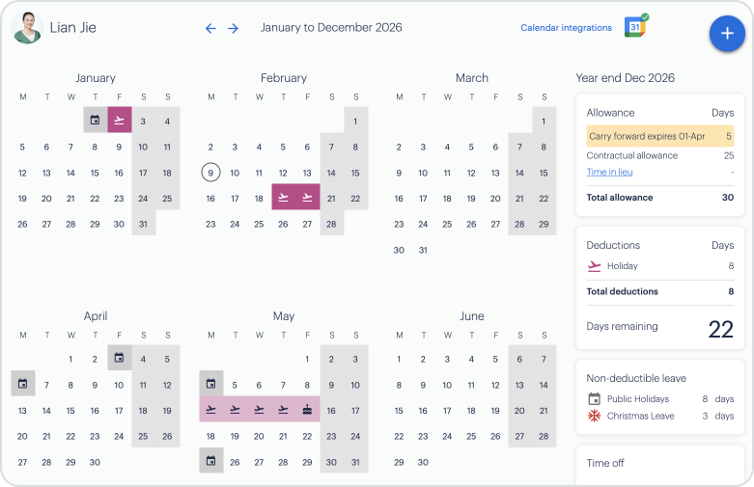Click the previous year arrow
This screenshot has height=487, width=754.
[210, 29]
